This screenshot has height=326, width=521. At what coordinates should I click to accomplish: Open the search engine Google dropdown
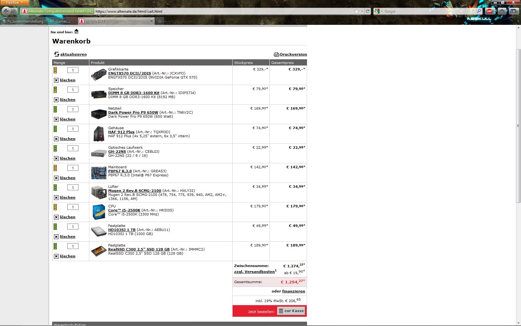point(378,11)
